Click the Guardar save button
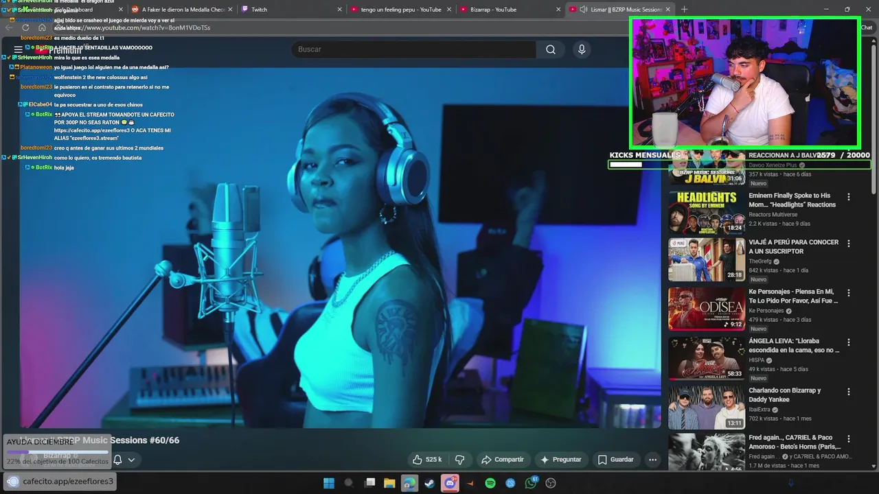The height and width of the screenshot is (494, 879). coord(616,460)
